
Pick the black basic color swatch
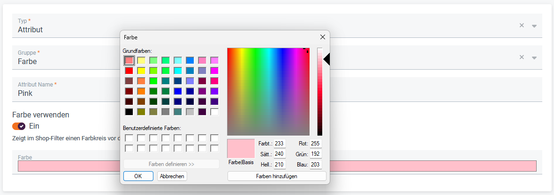tap(129, 112)
